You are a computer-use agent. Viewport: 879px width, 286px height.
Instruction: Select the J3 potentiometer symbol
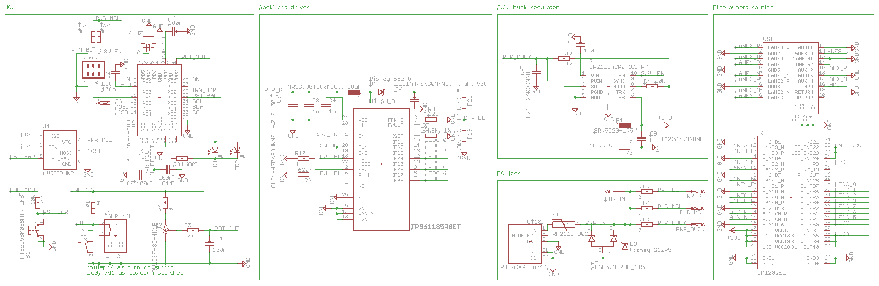pyautogui.click(x=165, y=230)
